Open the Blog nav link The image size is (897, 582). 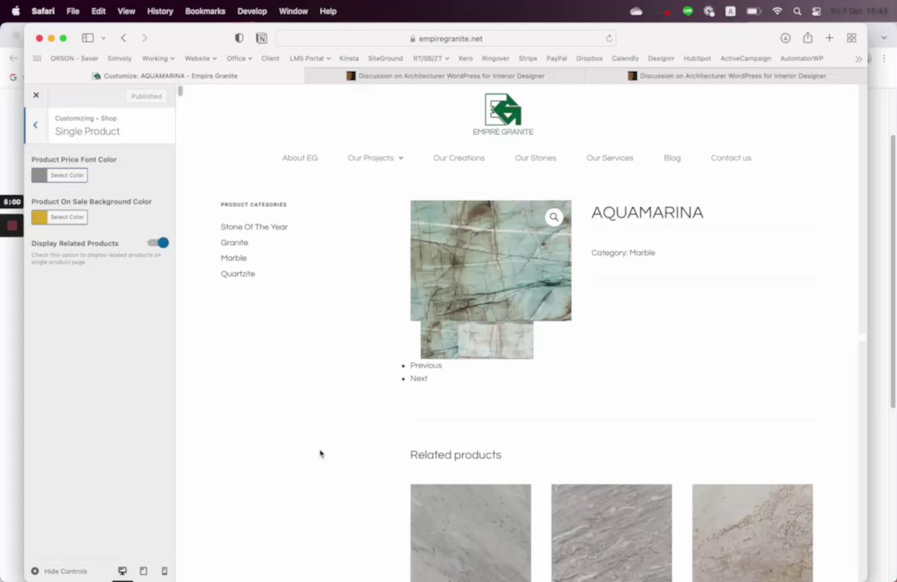coord(672,158)
